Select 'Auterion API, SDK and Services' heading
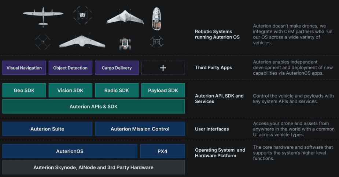Image resolution: width=339 pixels, height=177 pixels. [x=219, y=99]
